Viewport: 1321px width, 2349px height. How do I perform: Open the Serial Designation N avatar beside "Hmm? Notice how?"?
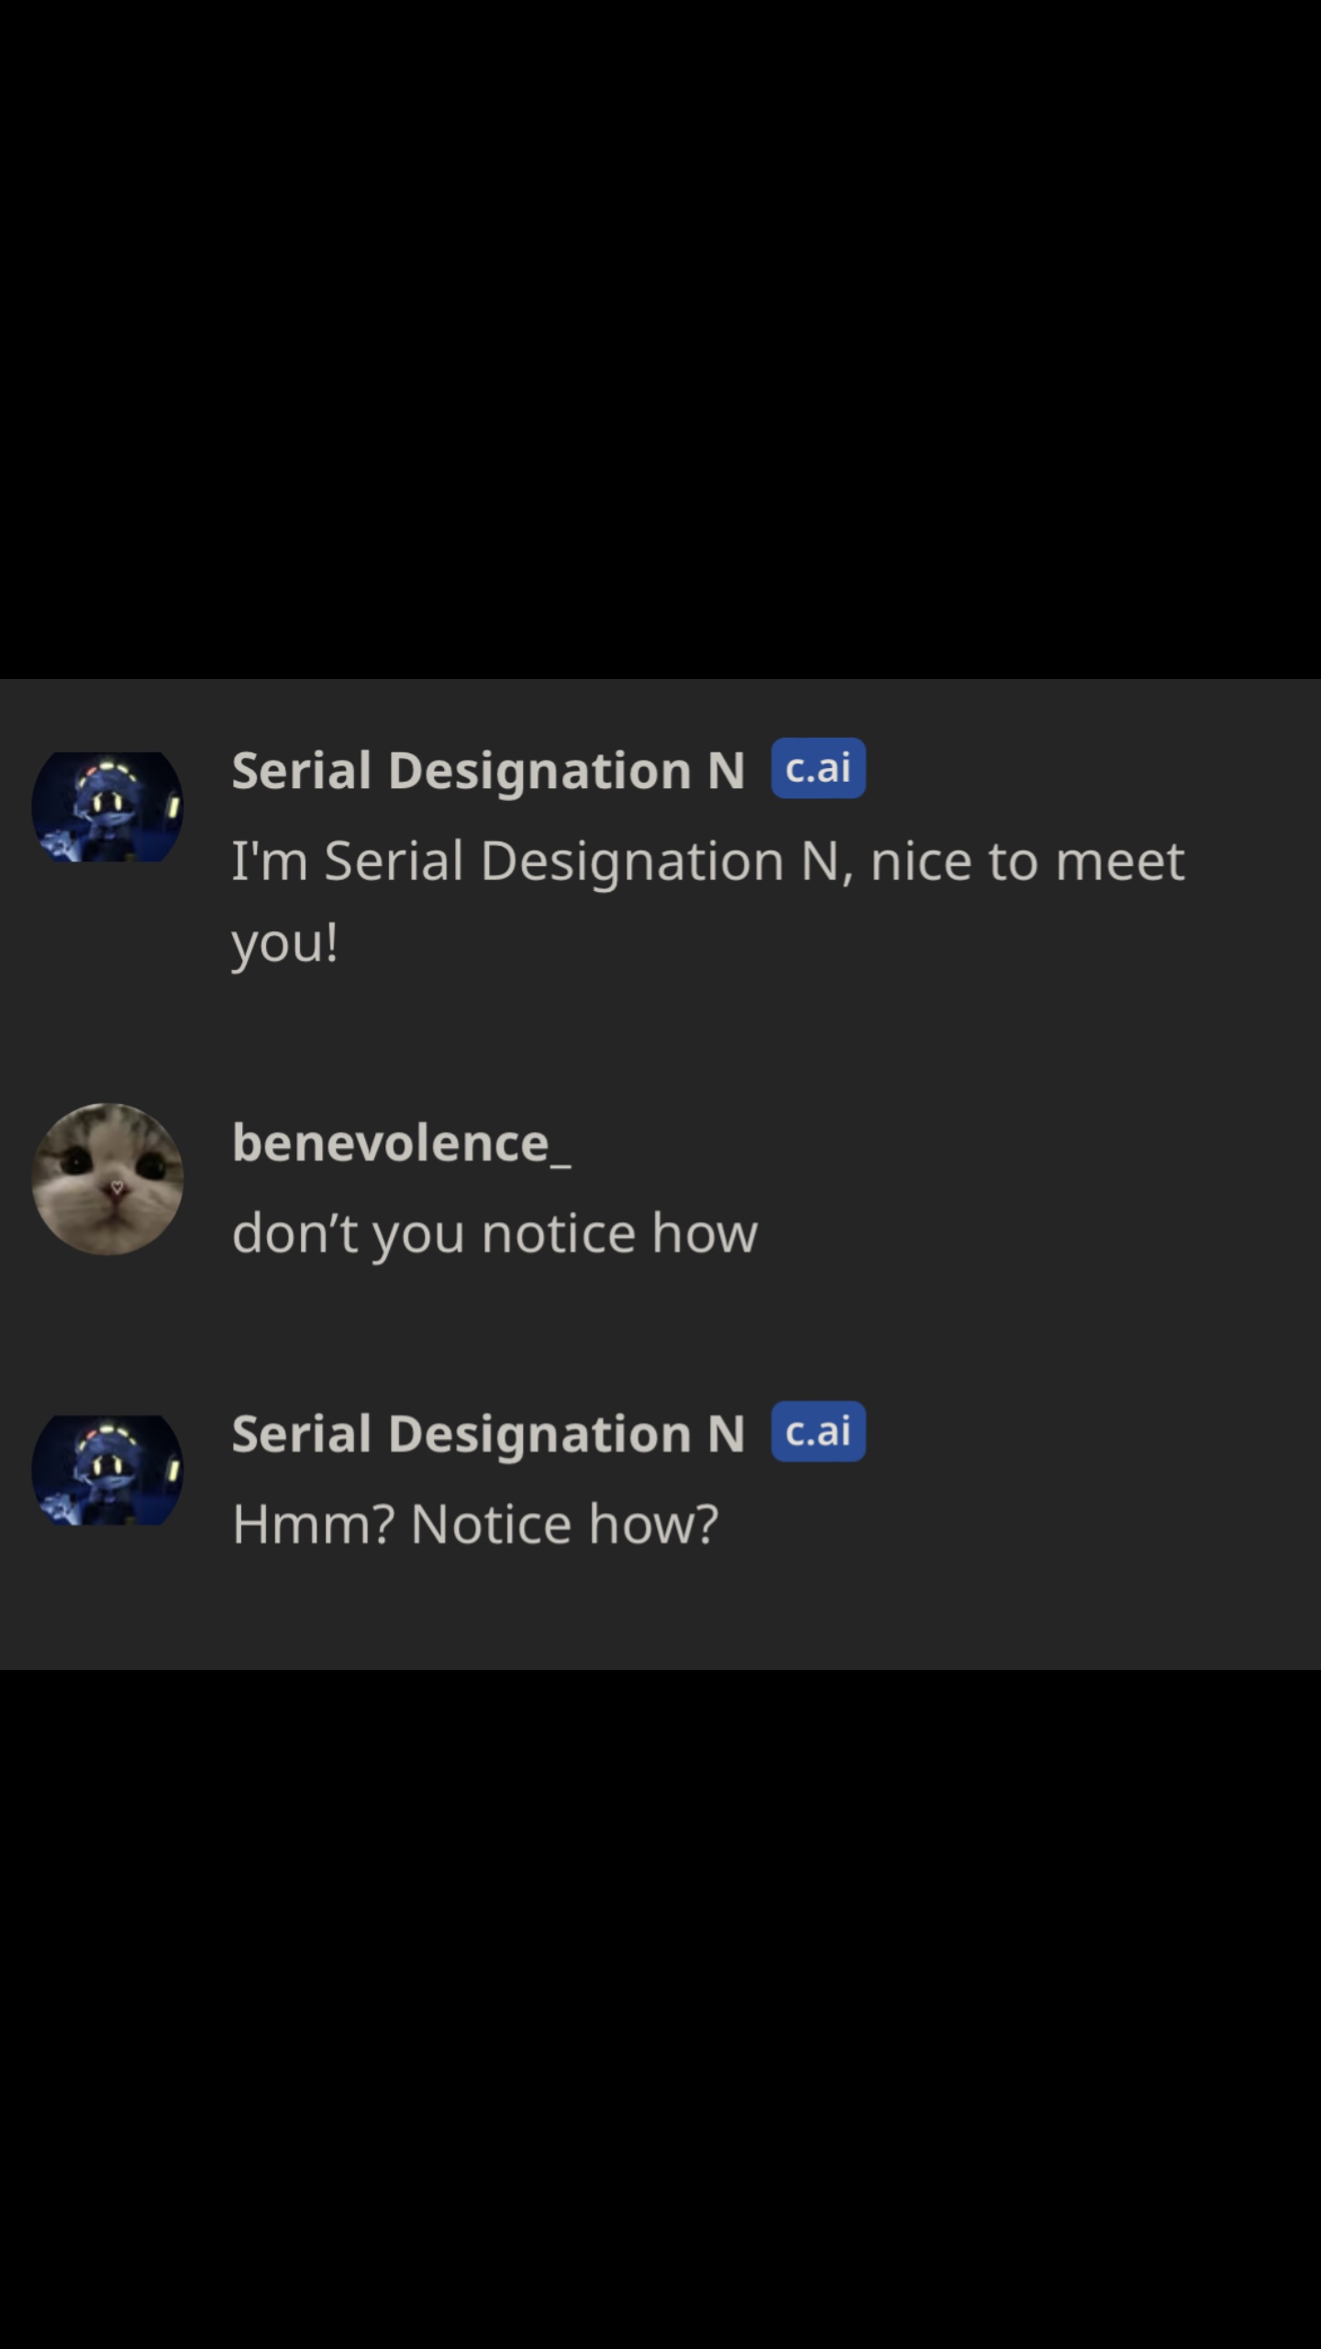(107, 1470)
